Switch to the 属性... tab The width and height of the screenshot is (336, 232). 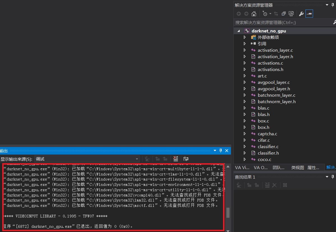click(x=313, y=168)
